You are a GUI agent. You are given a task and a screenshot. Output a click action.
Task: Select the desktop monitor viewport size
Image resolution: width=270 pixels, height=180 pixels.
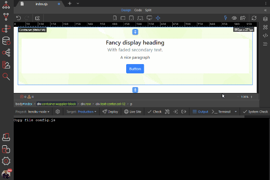pyautogui.click(x=149, y=18)
